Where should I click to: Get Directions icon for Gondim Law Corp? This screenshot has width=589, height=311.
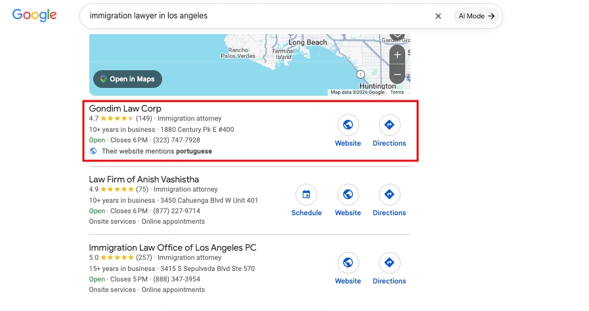point(389,125)
